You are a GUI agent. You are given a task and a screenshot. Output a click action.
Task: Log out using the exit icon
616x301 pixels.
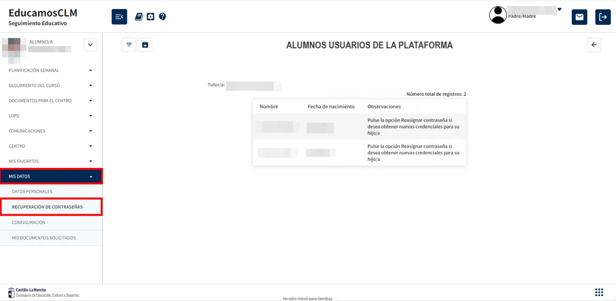(603, 16)
